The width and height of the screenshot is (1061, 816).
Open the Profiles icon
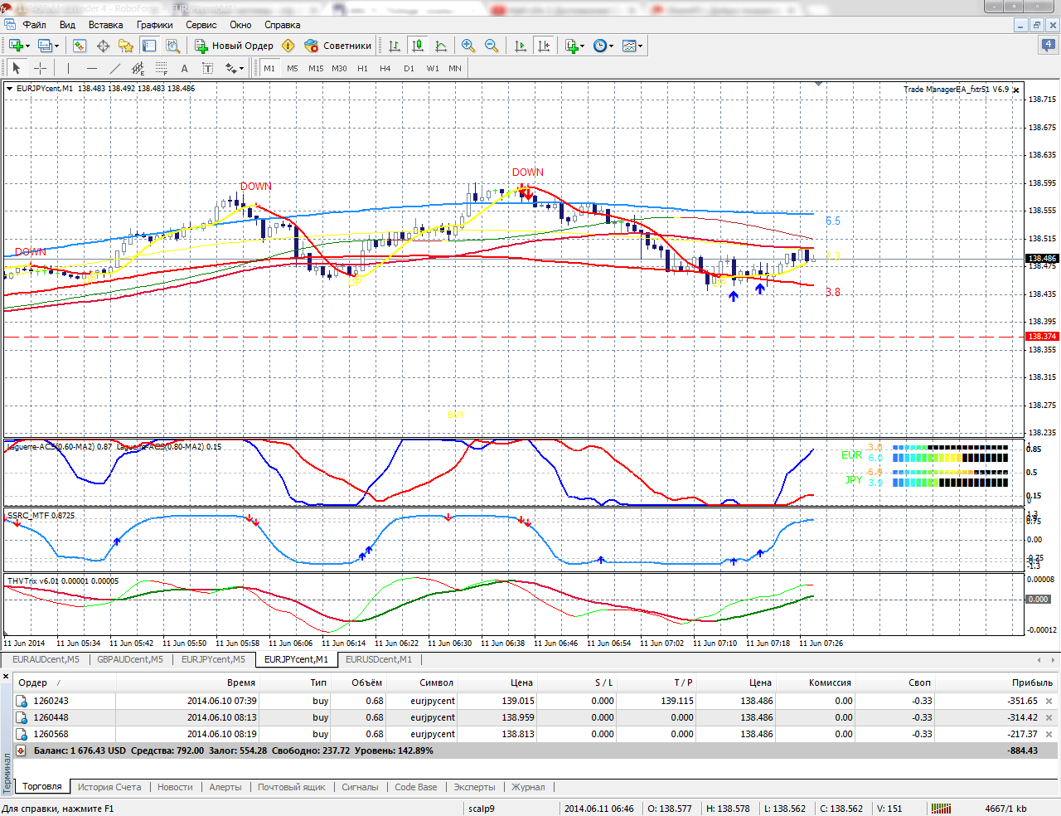45,46
